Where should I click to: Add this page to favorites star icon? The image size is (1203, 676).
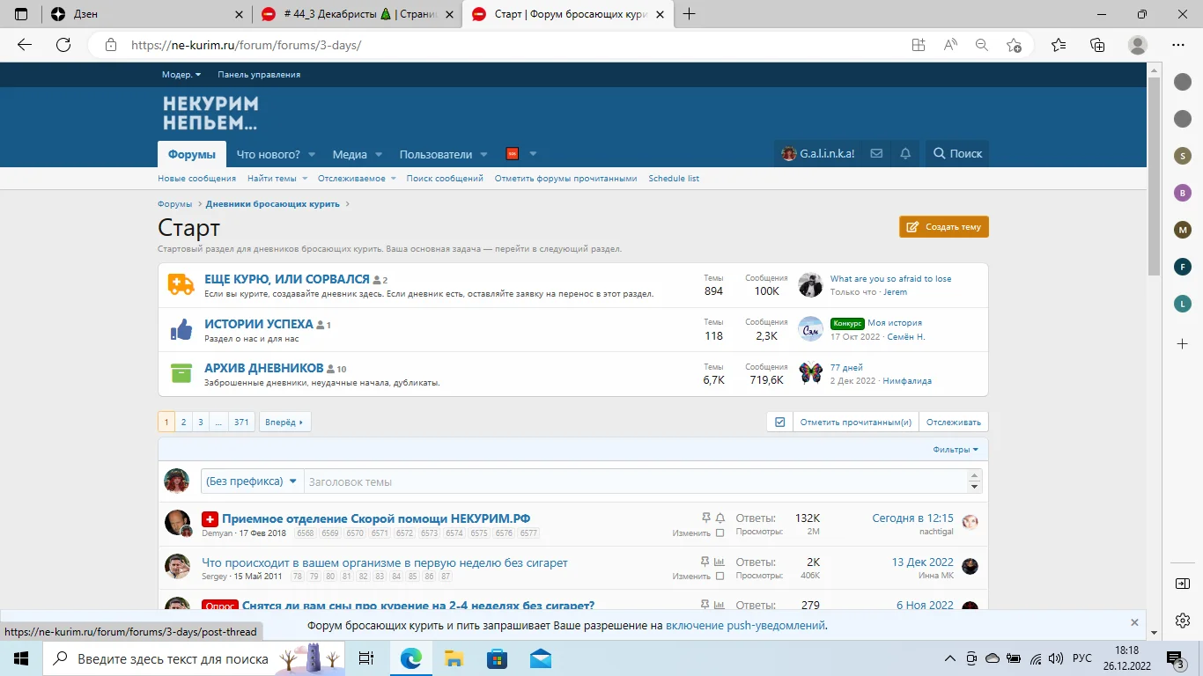1014,45
